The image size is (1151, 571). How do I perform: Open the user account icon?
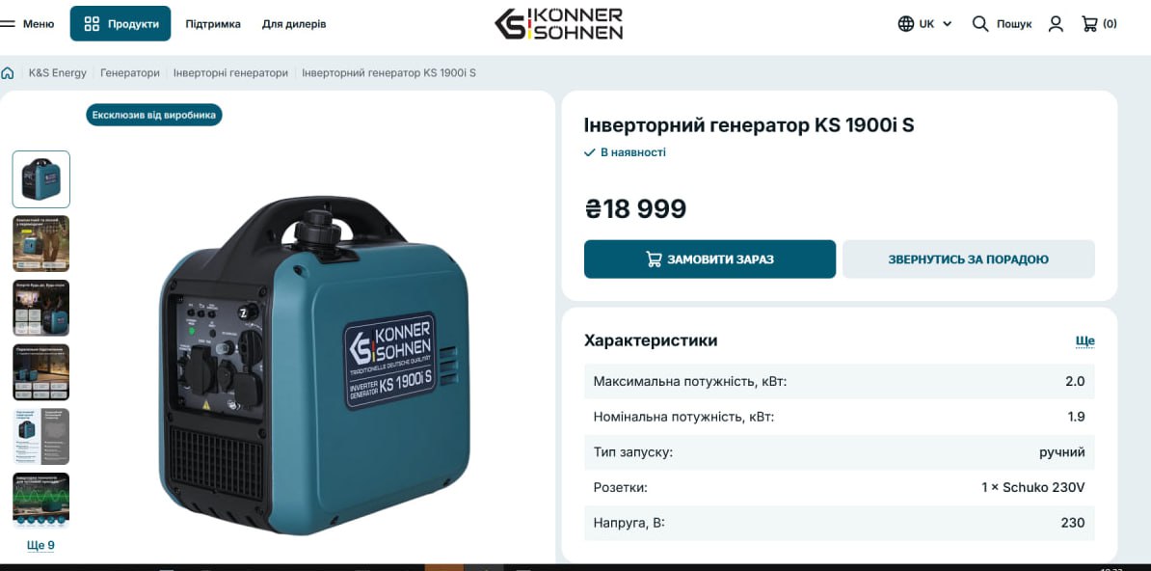click(x=1056, y=23)
